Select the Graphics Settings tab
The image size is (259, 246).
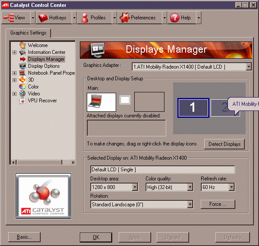(x=28, y=33)
